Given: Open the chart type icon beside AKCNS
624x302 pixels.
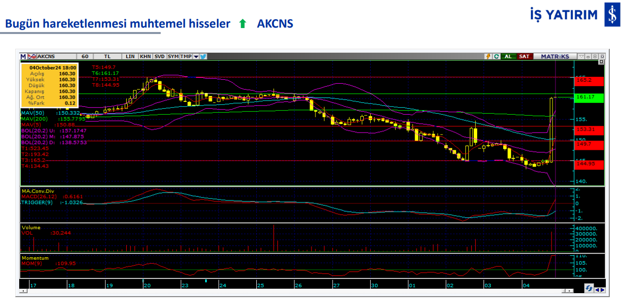Looking at the screenshot, I should 32,56.
